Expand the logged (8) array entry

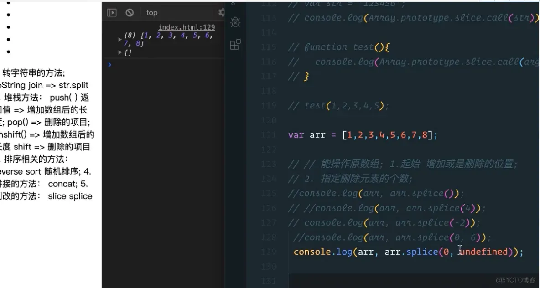pyautogui.click(x=120, y=40)
